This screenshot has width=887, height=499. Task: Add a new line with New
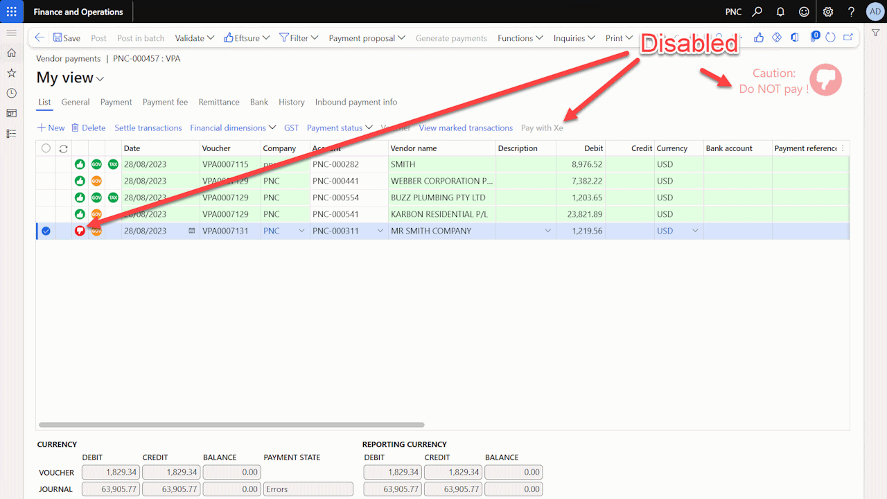point(51,128)
